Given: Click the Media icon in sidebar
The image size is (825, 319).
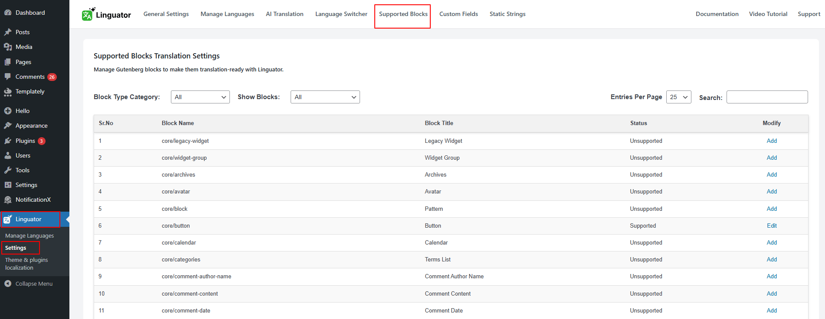Looking at the screenshot, I should (8, 47).
